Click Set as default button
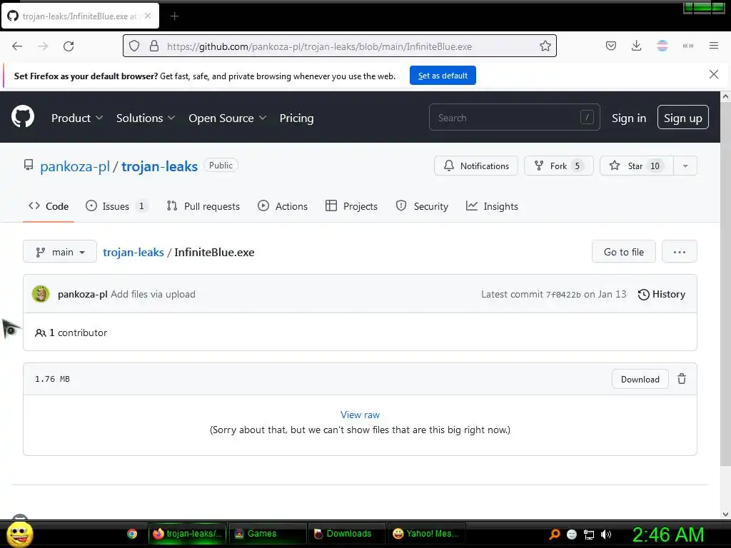731x548 pixels. coord(443,76)
